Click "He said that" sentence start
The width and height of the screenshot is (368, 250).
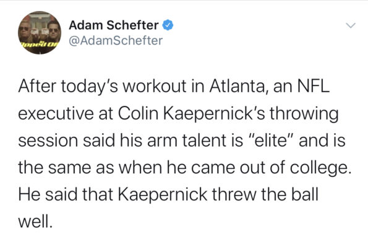[x=66, y=194]
